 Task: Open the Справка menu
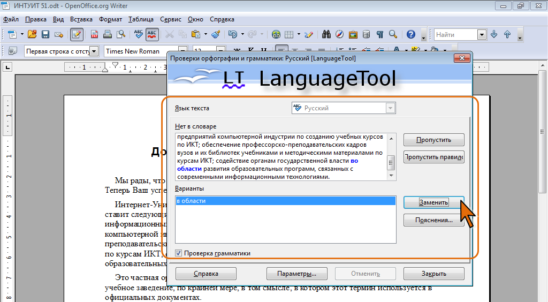point(222,20)
